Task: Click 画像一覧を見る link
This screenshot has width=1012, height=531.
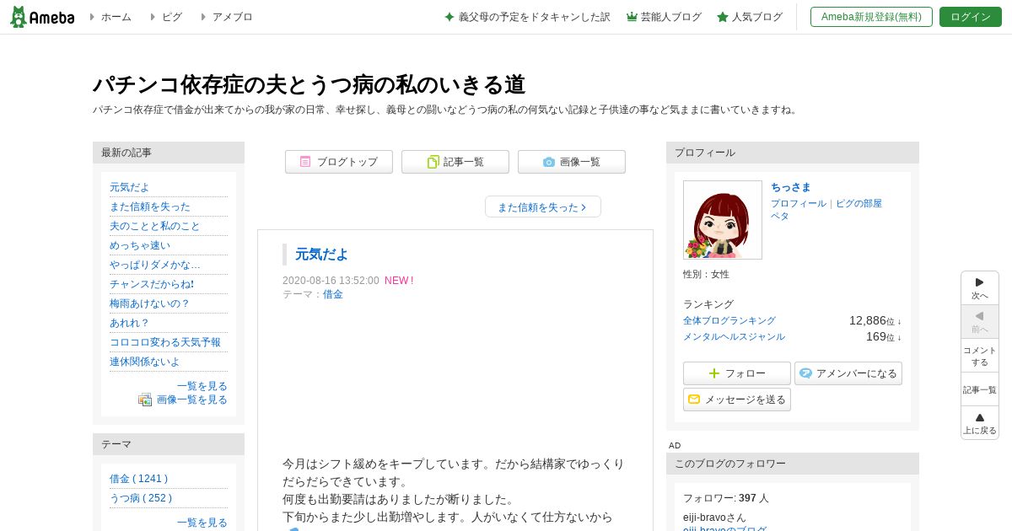Action: (x=192, y=400)
